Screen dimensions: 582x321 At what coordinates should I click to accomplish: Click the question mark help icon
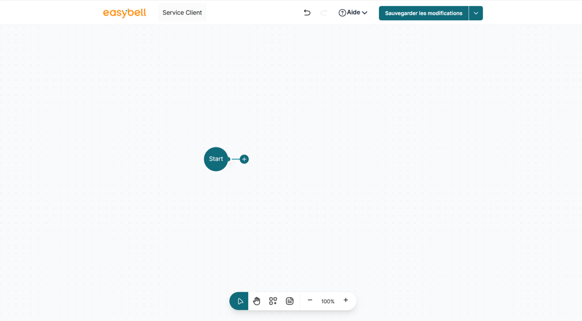(342, 13)
